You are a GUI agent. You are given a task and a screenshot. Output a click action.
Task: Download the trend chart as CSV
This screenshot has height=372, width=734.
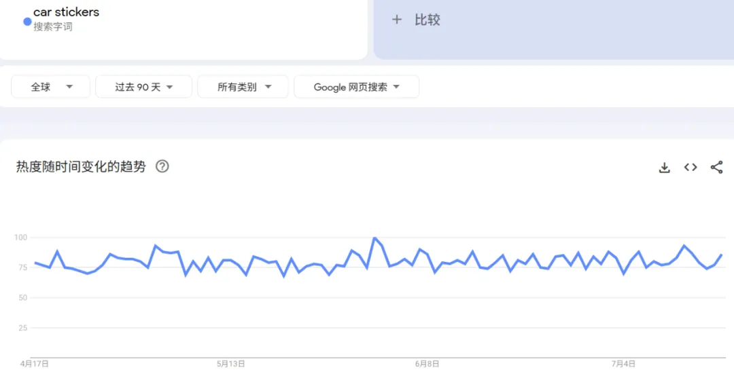coord(664,167)
